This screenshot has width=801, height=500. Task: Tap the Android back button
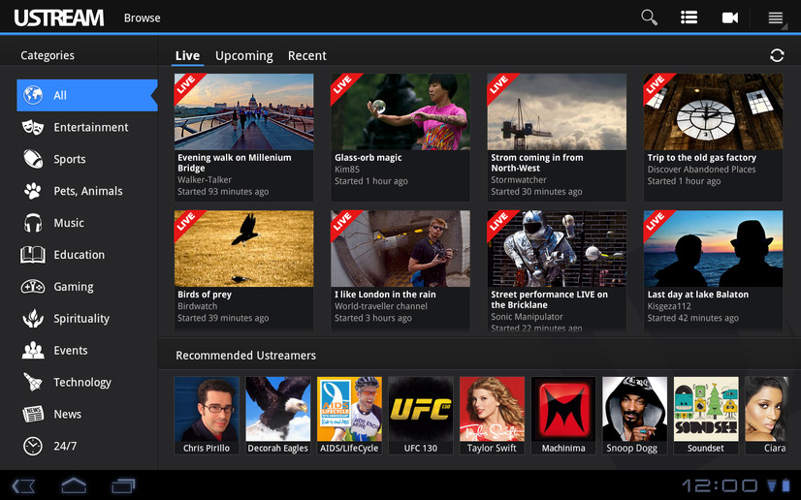pyautogui.click(x=23, y=485)
